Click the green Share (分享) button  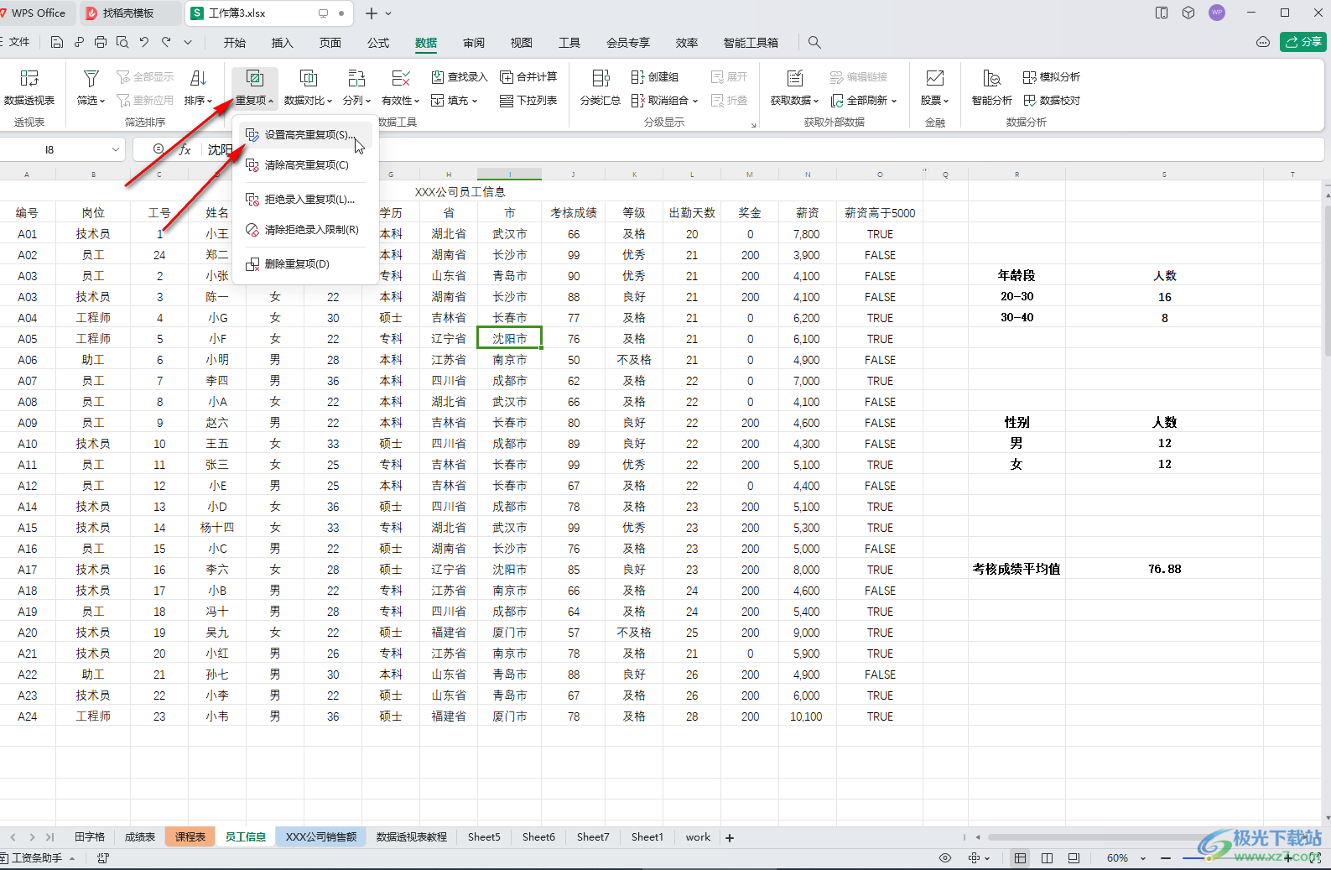[1303, 42]
